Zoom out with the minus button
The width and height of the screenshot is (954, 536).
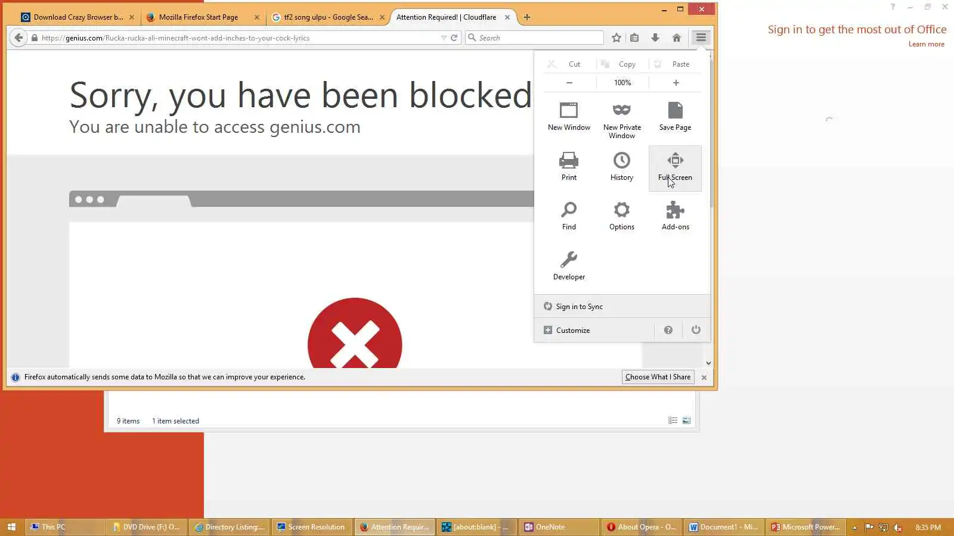(569, 83)
